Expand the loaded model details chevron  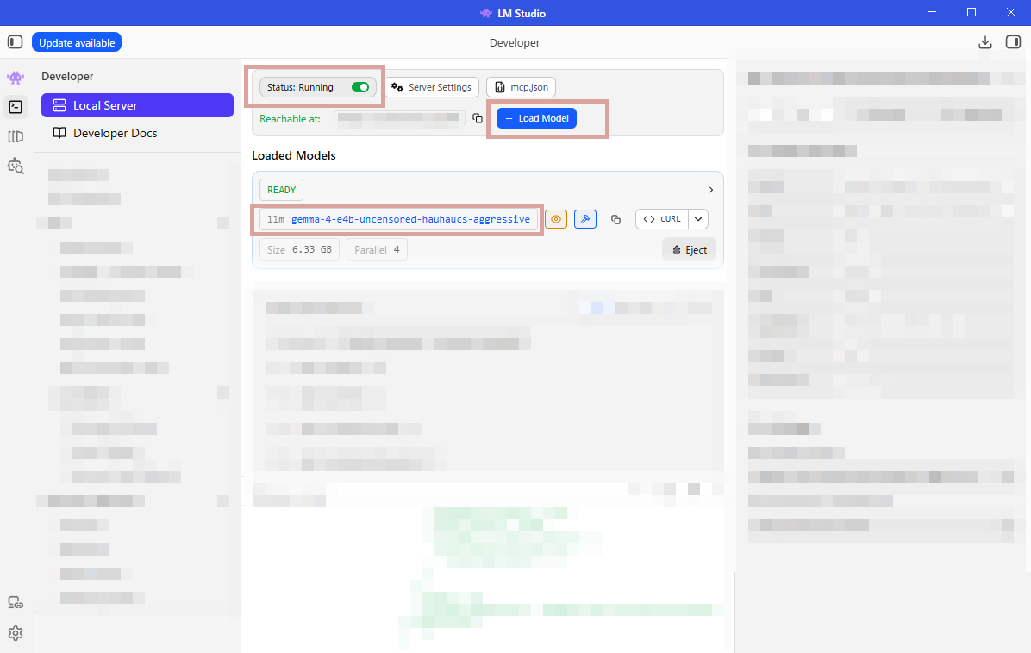[711, 190]
